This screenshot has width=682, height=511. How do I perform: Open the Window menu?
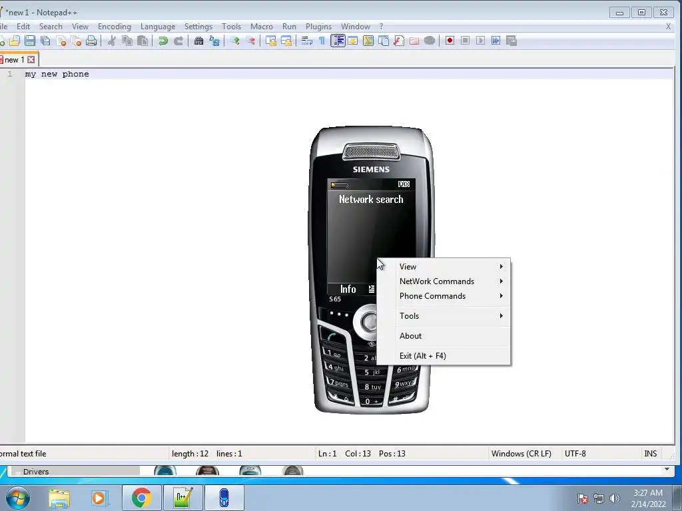point(356,27)
